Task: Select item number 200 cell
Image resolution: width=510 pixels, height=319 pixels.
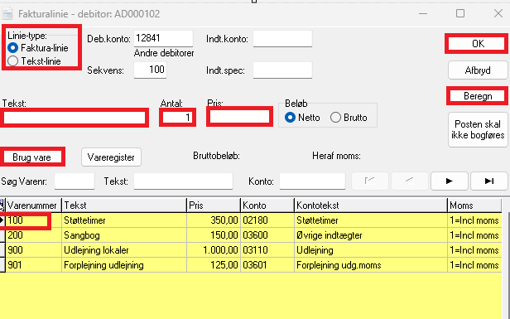Action: click(x=33, y=235)
